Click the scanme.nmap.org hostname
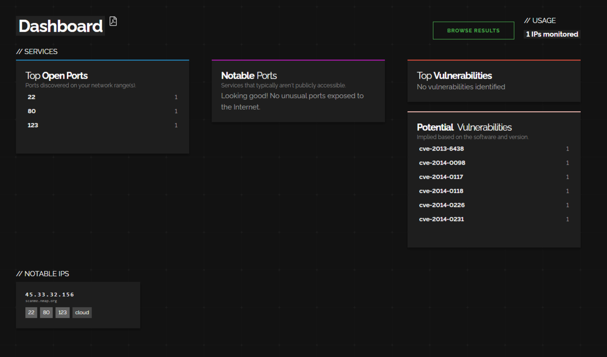 tap(41, 301)
